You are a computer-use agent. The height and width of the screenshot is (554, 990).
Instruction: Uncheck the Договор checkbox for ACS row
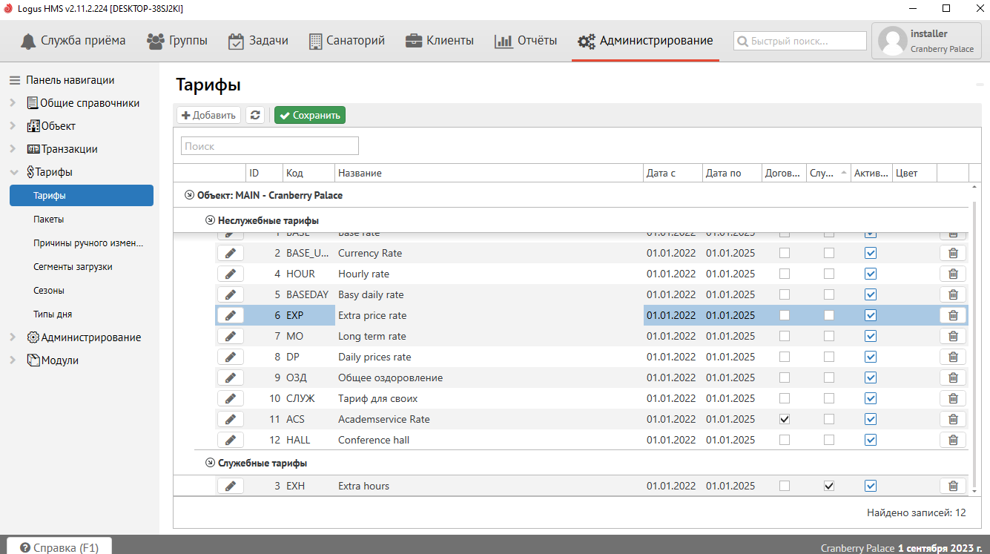(x=785, y=419)
